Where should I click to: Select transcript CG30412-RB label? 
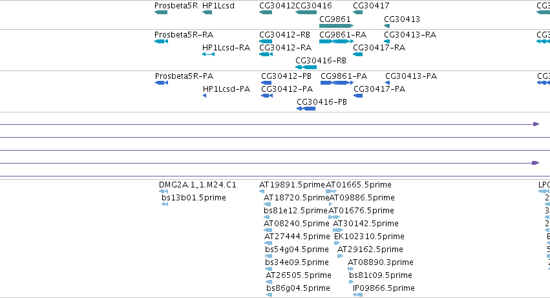coord(285,35)
